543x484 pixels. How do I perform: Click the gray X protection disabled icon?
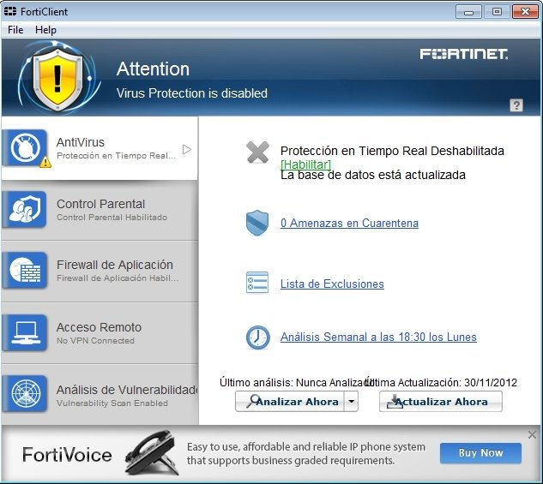[x=257, y=152]
